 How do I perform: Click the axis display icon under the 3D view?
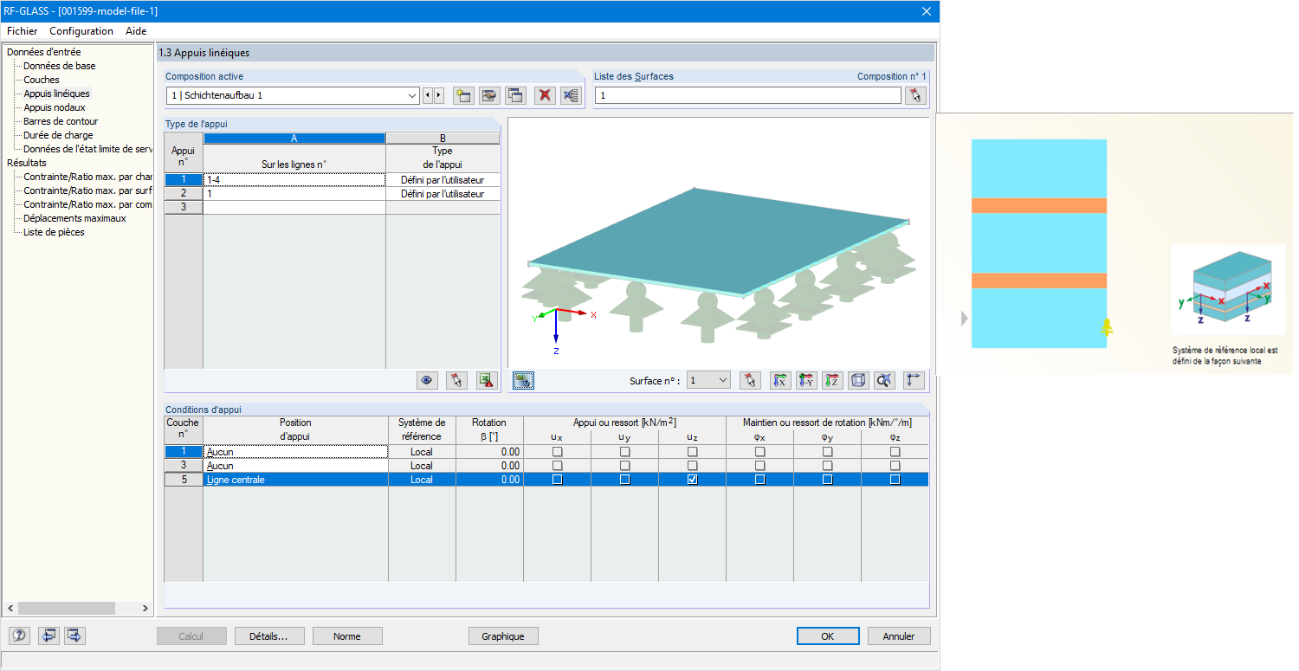click(914, 380)
